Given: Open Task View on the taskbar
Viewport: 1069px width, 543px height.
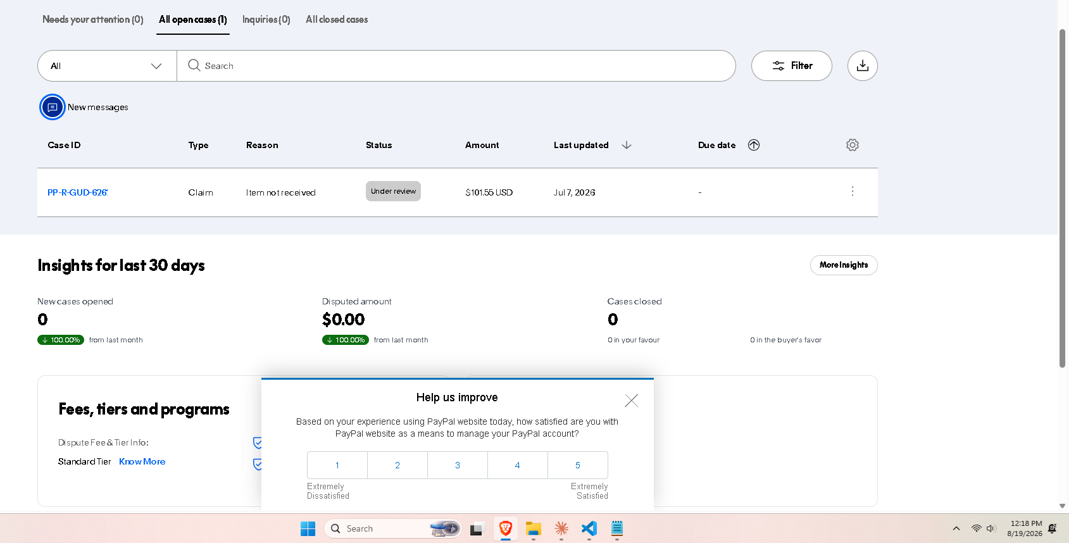Looking at the screenshot, I should click(477, 528).
